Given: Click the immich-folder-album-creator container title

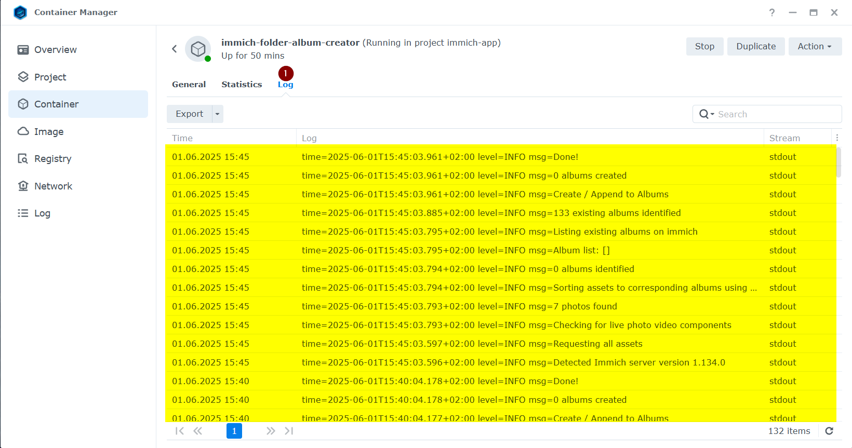Looking at the screenshot, I should pos(290,43).
